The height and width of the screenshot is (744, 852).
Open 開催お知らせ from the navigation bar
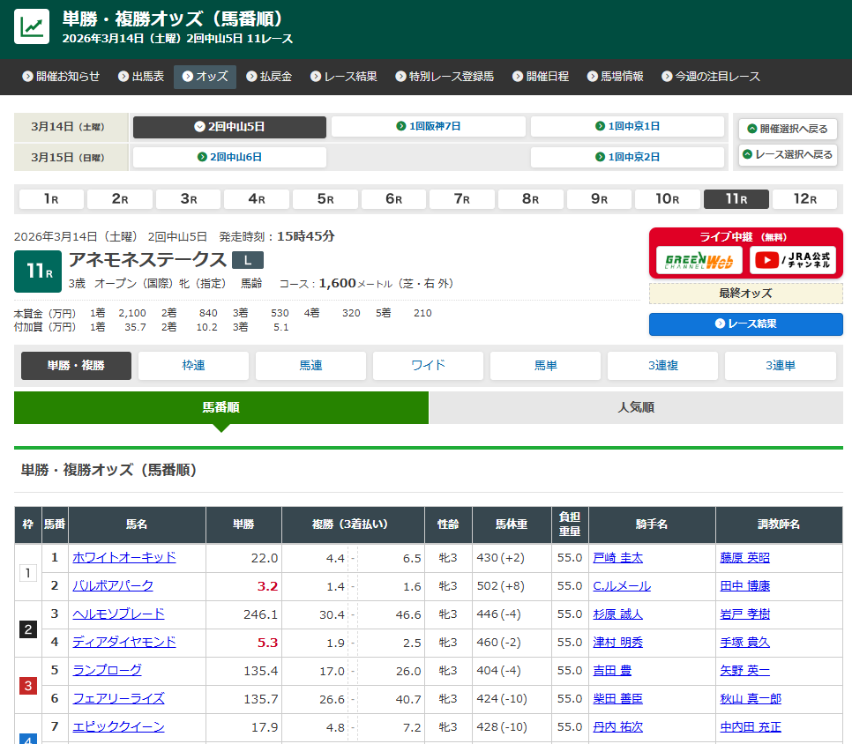61,77
